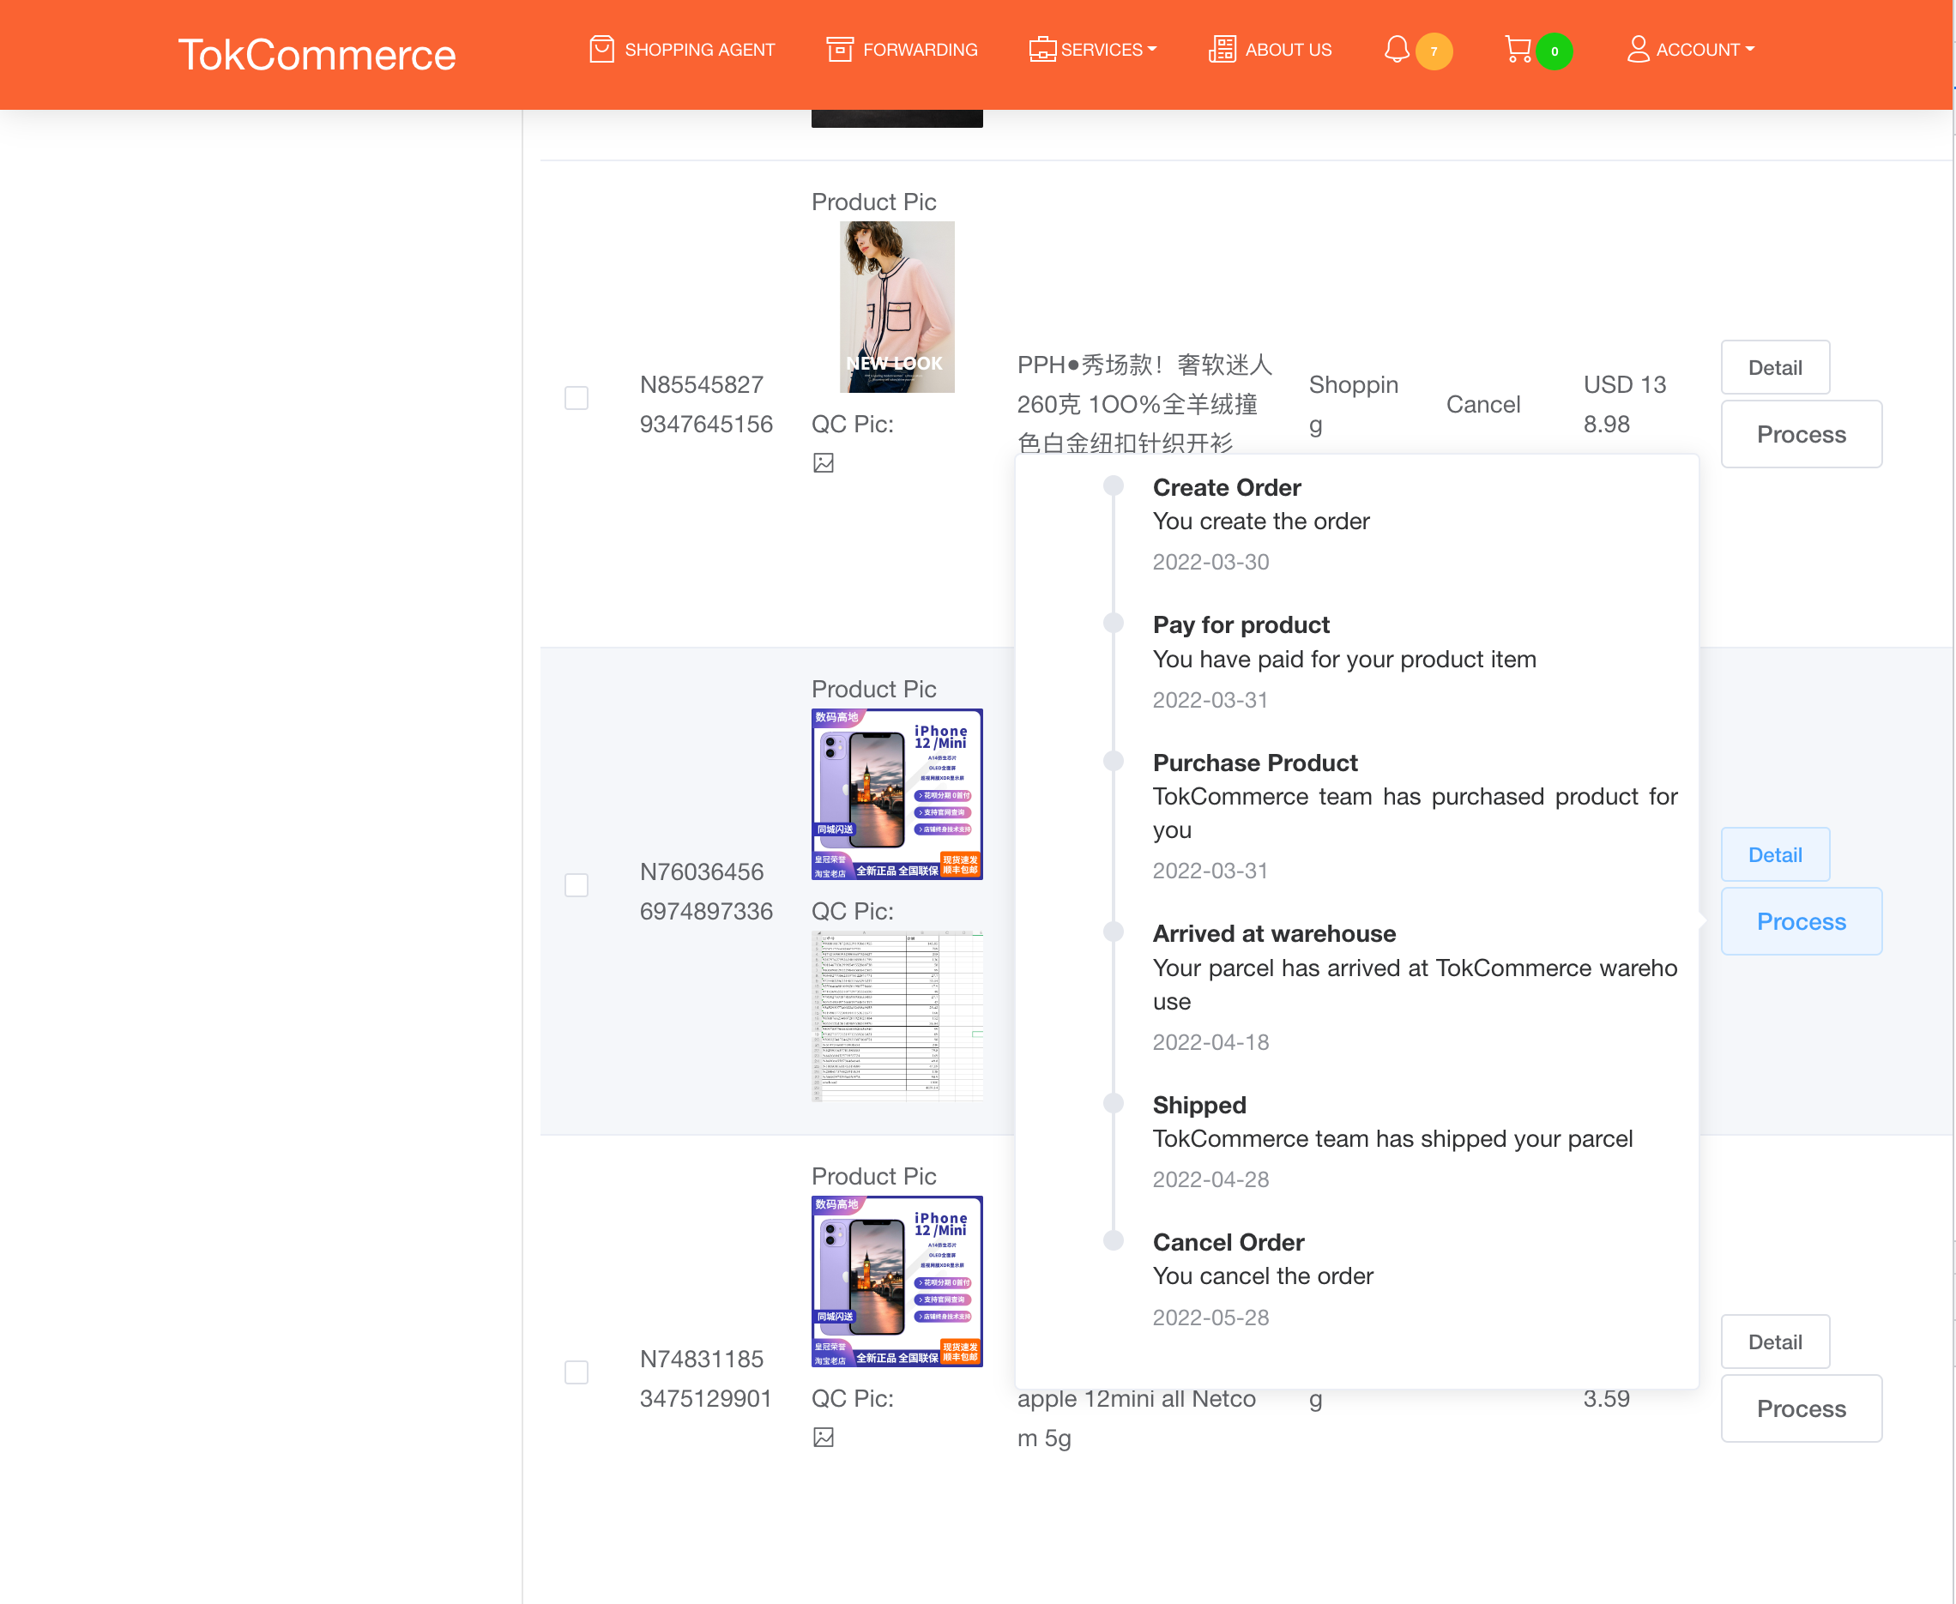The width and height of the screenshot is (1956, 1604).
Task: Click the Services briefcase icon
Action: 1042,49
